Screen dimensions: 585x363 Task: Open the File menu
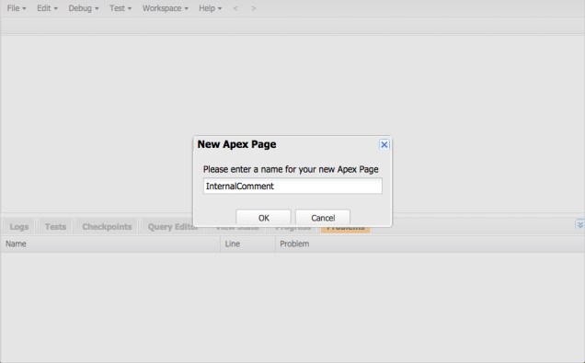click(17, 8)
